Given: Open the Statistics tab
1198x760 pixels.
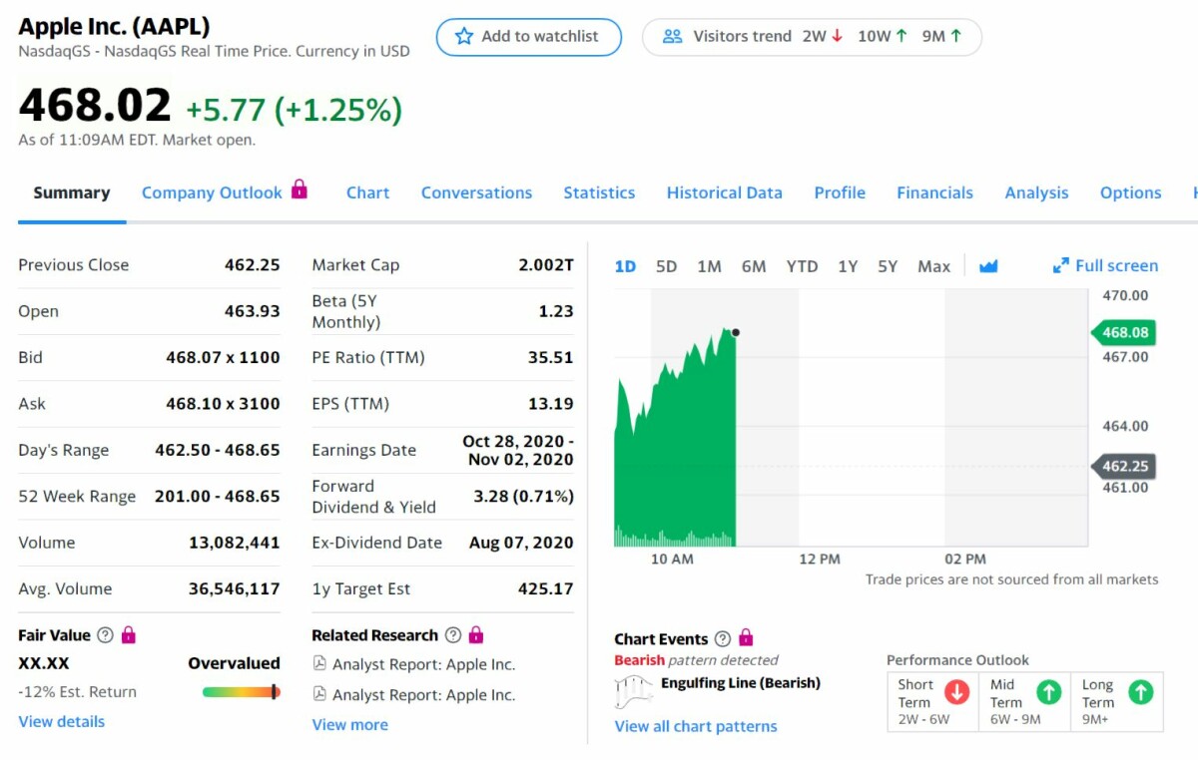Looking at the screenshot, I should [599, 192].
